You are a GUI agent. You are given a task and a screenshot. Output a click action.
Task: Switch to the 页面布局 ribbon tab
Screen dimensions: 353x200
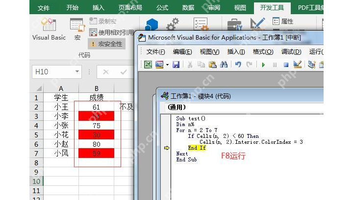click(130, 8)
